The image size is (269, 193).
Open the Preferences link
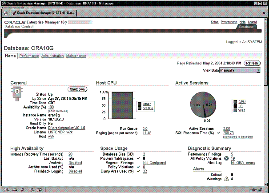coord(229,22)
